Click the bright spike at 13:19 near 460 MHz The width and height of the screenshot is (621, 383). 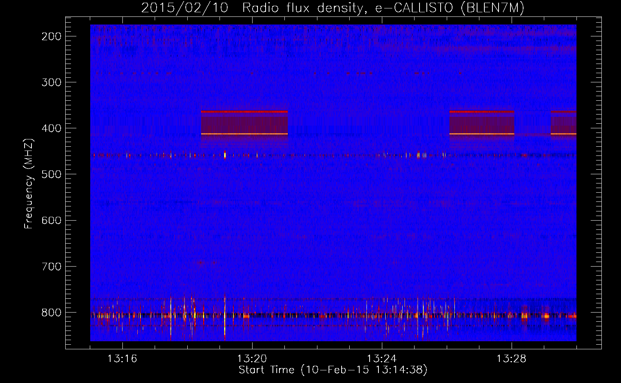225,155
